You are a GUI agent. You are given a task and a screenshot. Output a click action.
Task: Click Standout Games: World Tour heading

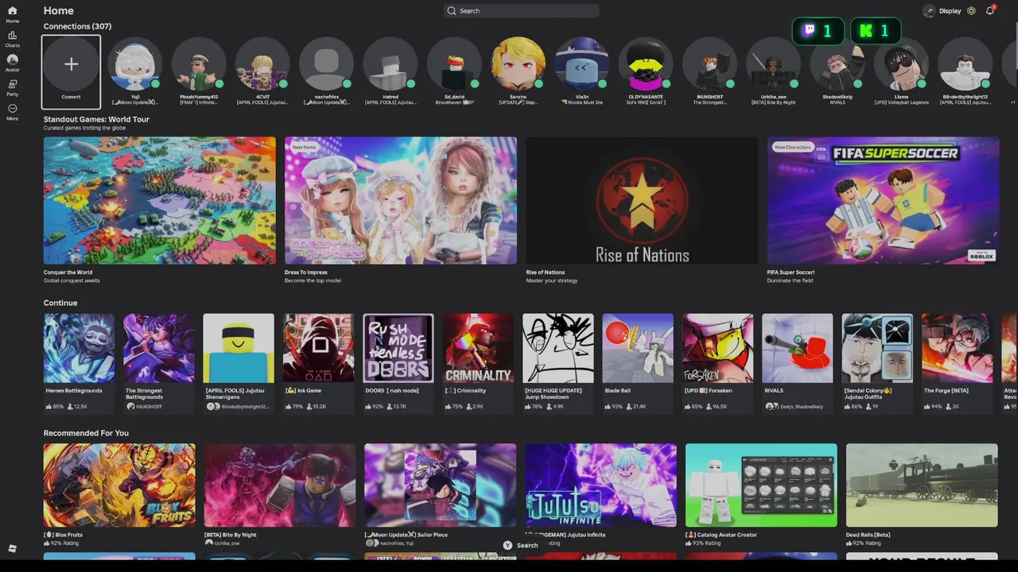tap(96, 119)
